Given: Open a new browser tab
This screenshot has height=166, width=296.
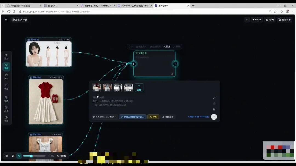Looking at the screenshot, I should [x=193, y=6].
